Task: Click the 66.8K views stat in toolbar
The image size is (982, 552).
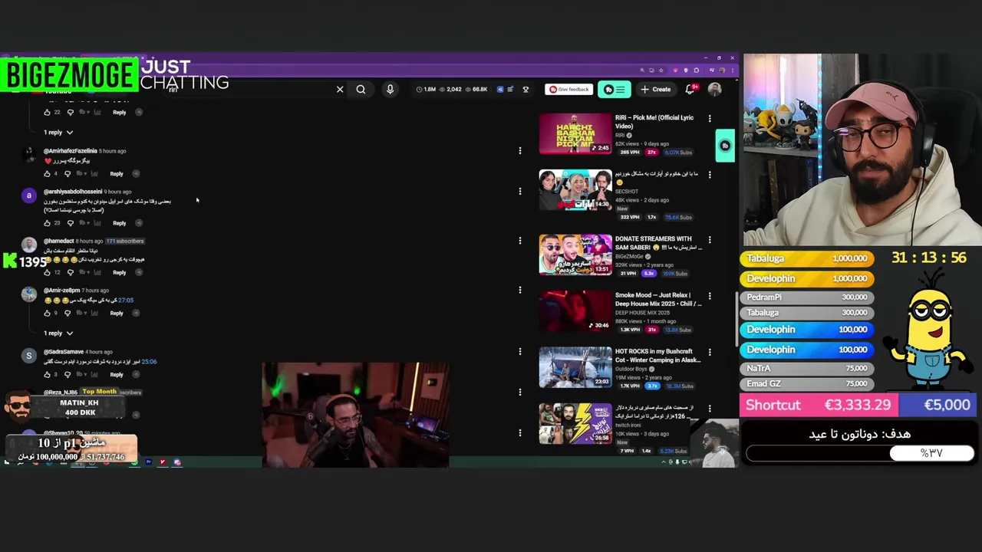Action: (476, 89)
